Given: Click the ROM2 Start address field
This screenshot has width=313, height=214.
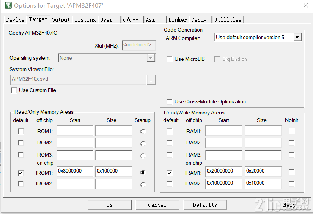Looking at the screenshot, I should 75,143.
